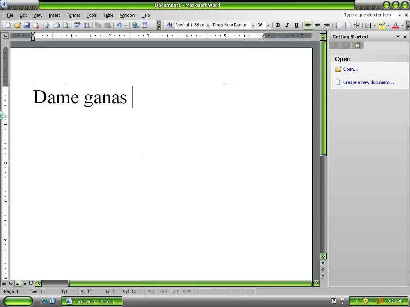
Task: Create a new blank document from toolbar
Action: point(8,25)
